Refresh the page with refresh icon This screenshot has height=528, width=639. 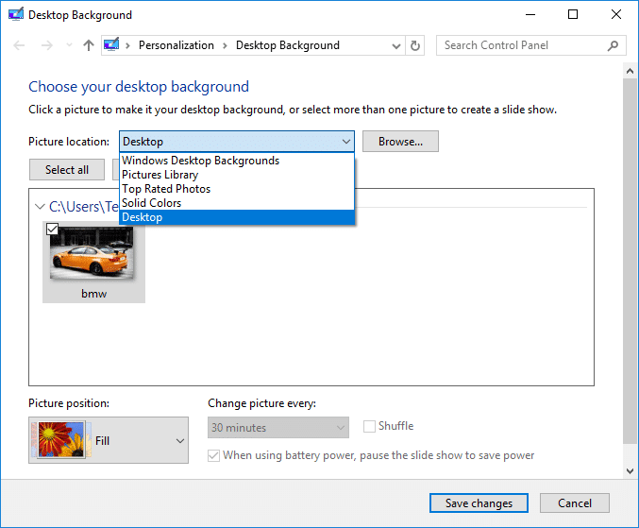[415, 45]
